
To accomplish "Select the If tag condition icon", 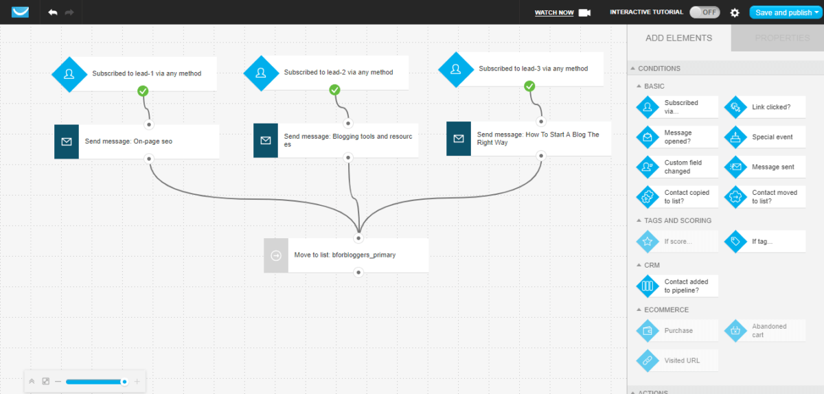I will 735,242.
